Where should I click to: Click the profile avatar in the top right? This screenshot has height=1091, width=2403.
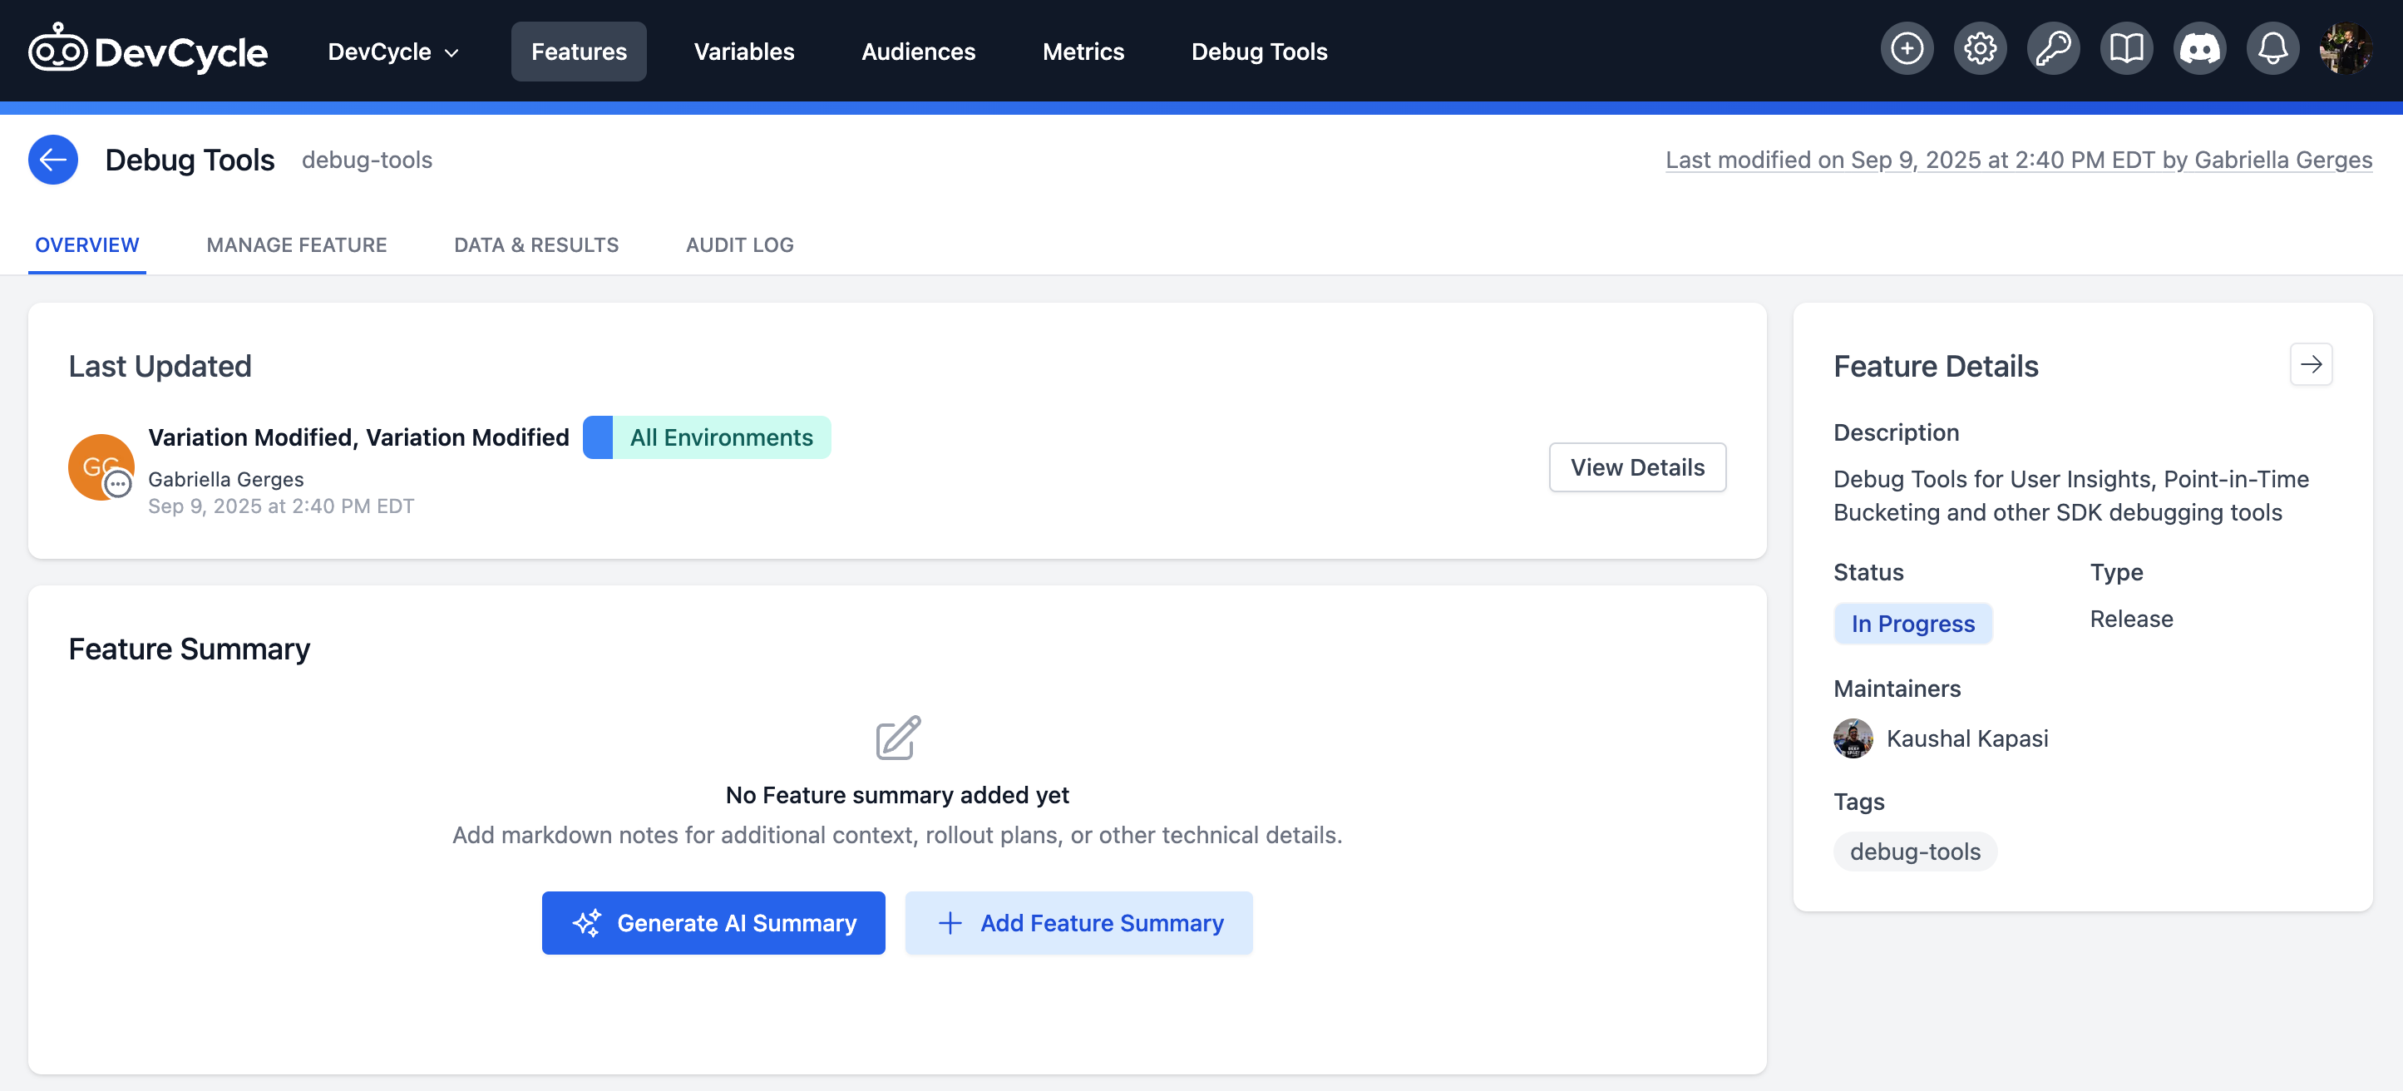click(x=2346, y=48)
